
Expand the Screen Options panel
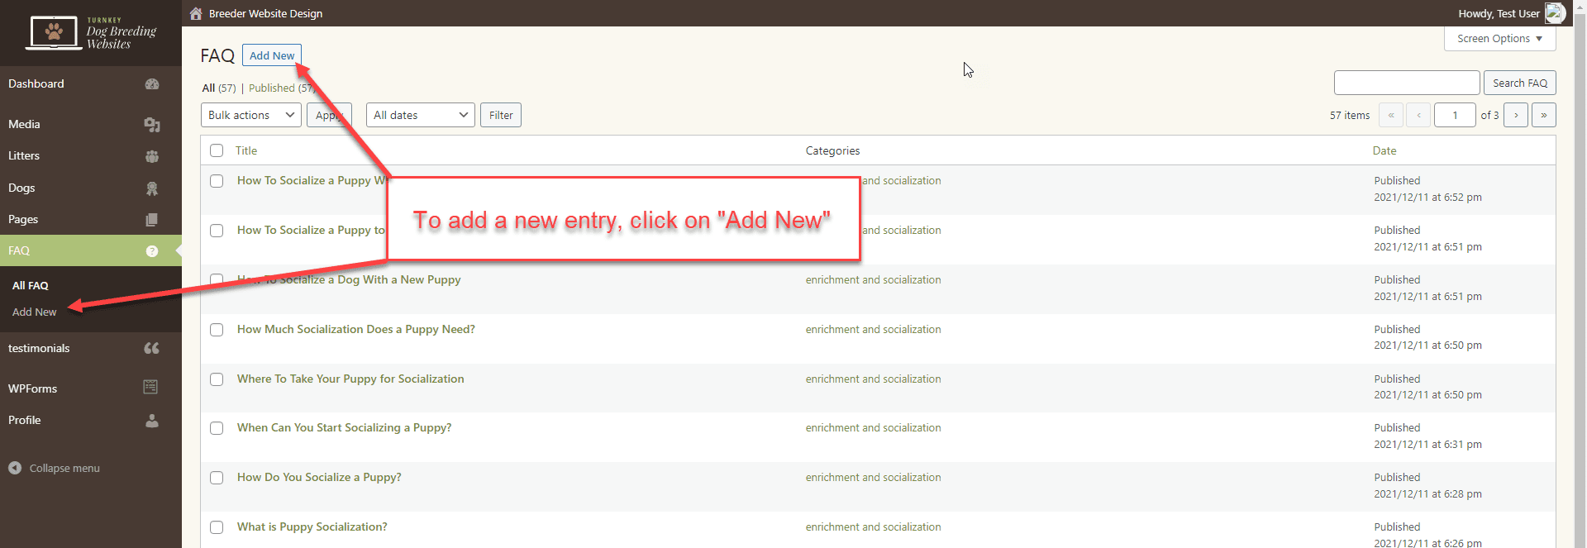click(x=1499, y=39)
